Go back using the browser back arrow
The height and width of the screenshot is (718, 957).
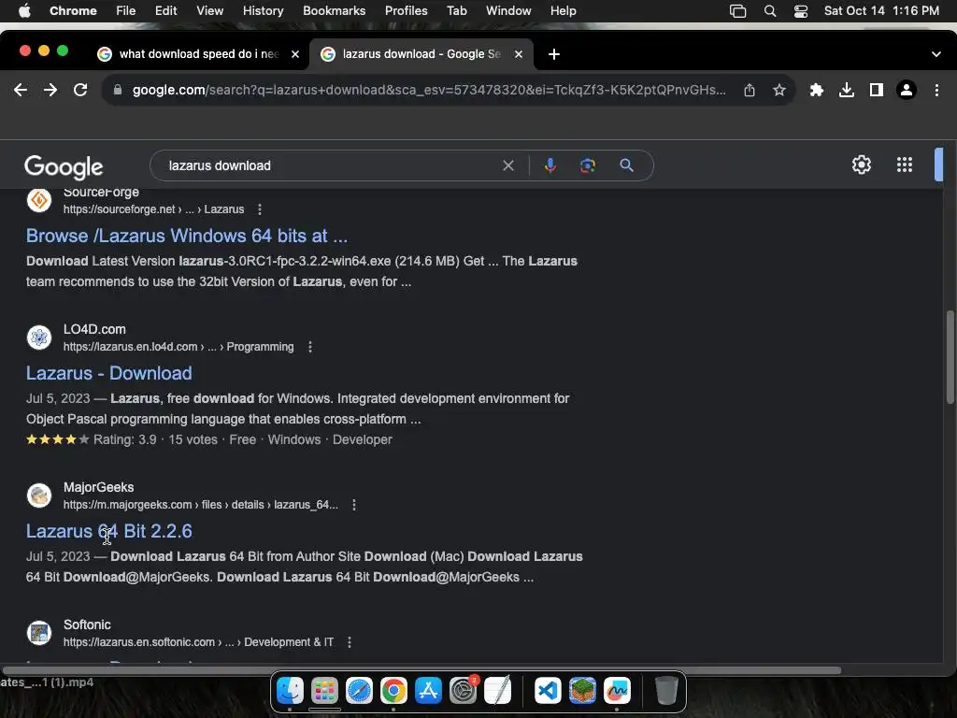(x=21, y=90)
